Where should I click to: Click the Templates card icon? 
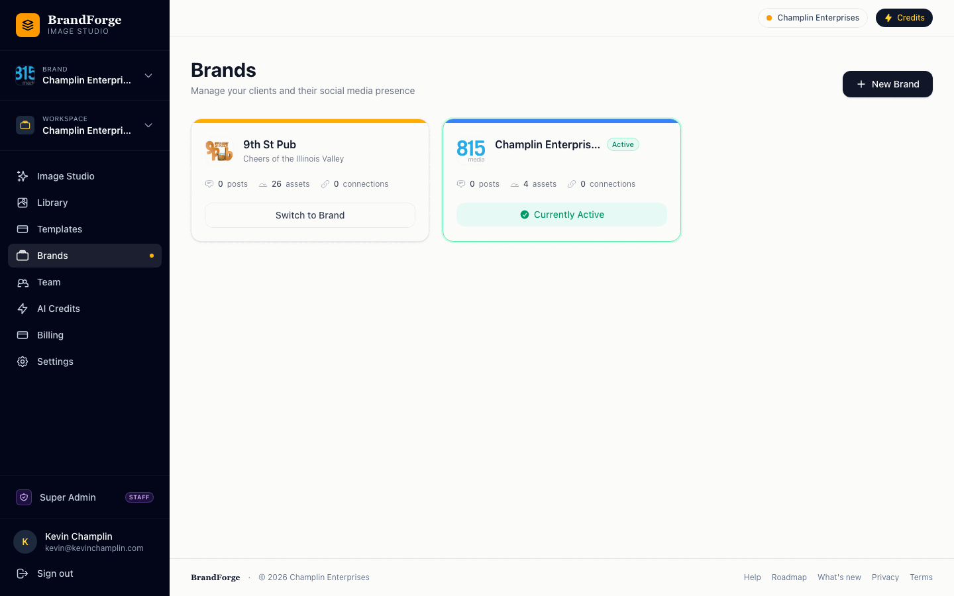click(23, 229)
